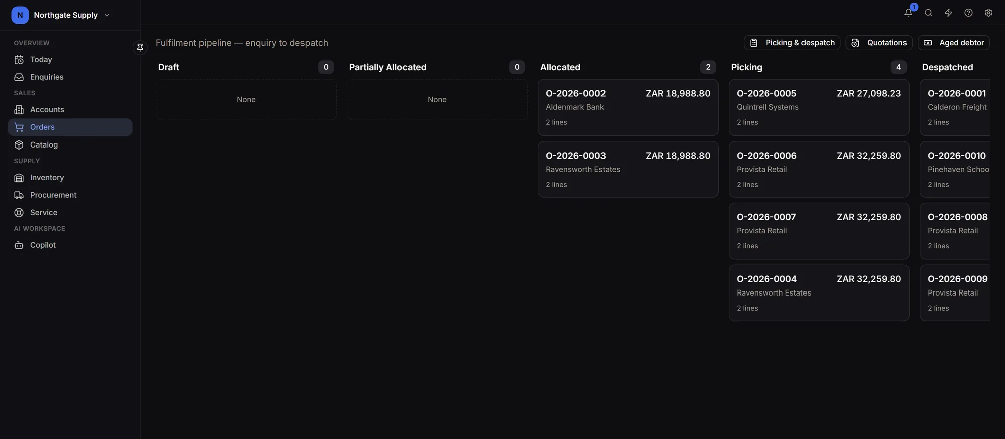Click the Picking column count badge
1005x439 pixels.
pyautogui.click(x=899, y=67)
